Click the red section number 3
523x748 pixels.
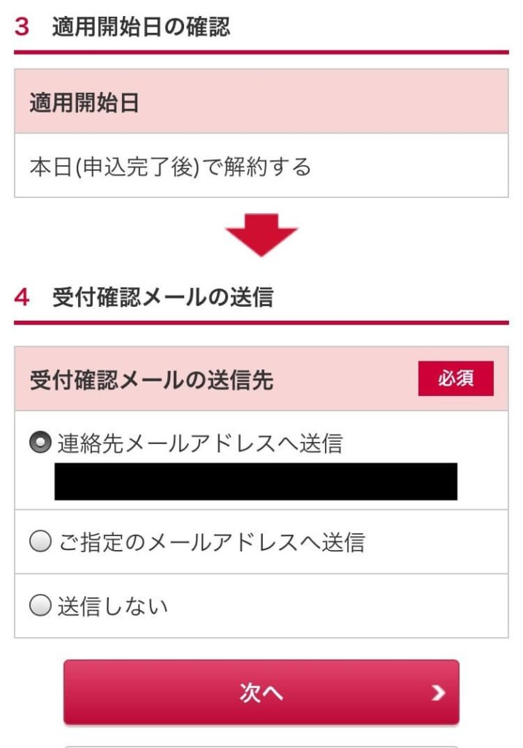click(x=22, y=28)
